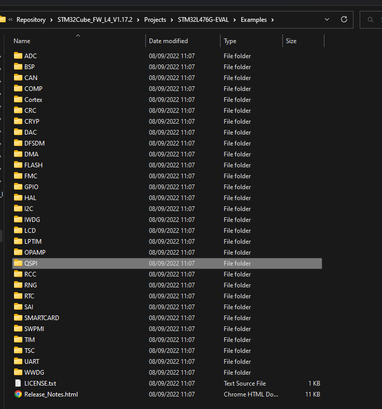The height and width of the screenshot is (409, 382).
Task: Select the TIM folder name
Action: pyautogui.click(x=30, y=340)
